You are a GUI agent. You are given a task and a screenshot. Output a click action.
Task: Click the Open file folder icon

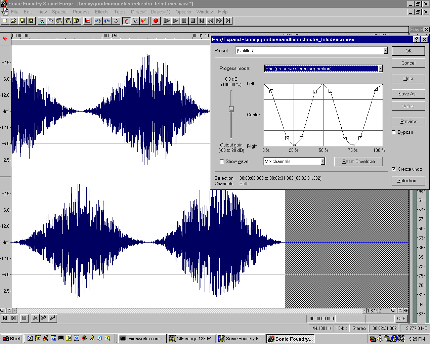point(13,21)
